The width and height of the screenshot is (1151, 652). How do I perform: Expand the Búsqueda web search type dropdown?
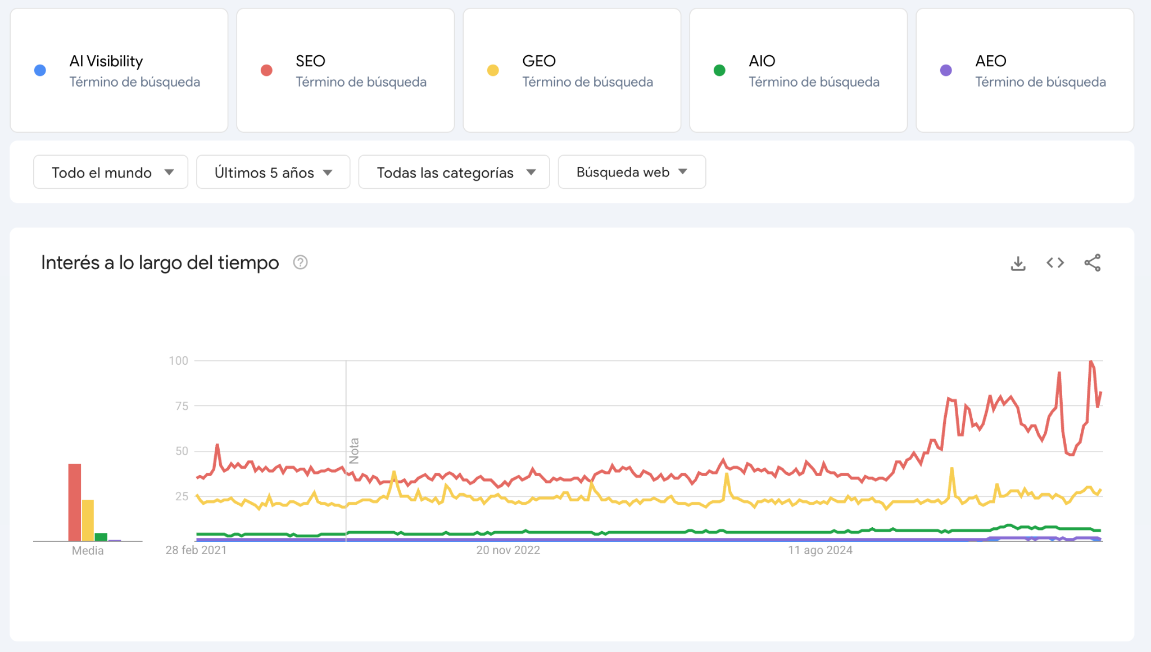click(x=632, y=172)
